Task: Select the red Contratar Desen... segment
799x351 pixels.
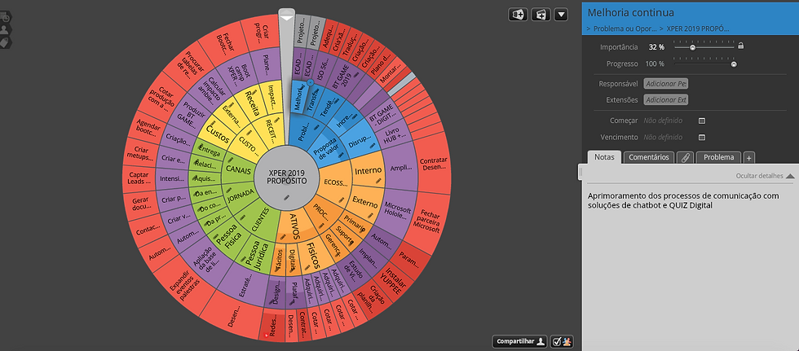Action: 433,164
